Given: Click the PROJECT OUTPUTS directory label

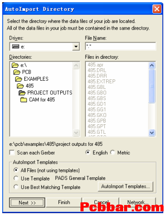Looking at the screenshot, I should point(50,93).
